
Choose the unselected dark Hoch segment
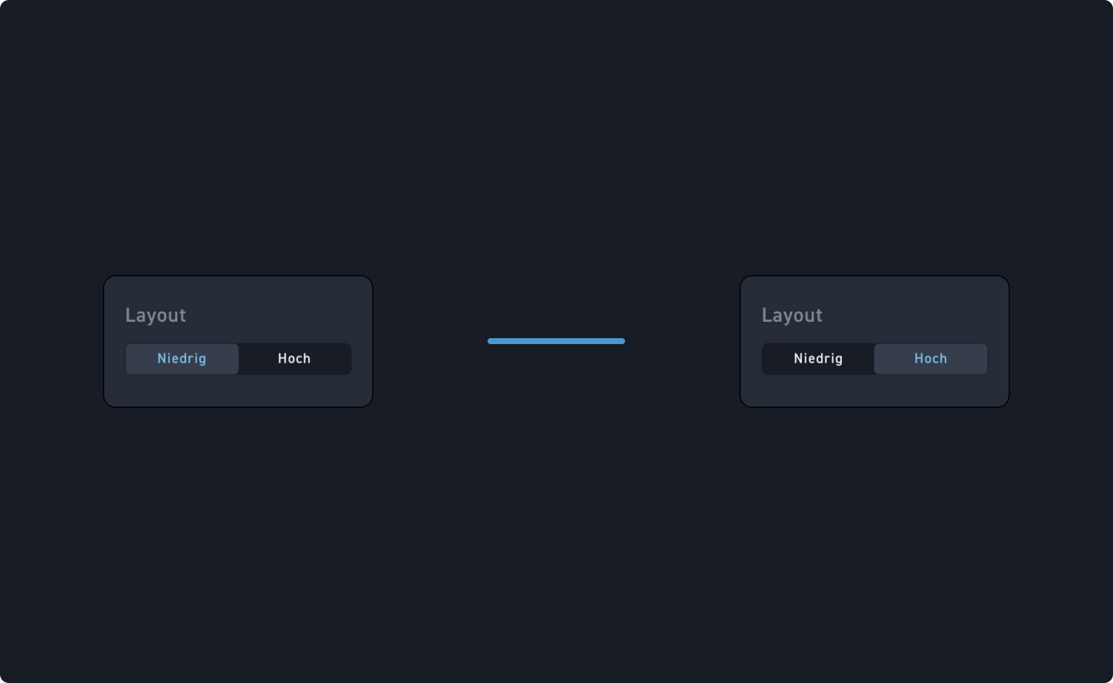pyautogui.click(x=295, y=359)
